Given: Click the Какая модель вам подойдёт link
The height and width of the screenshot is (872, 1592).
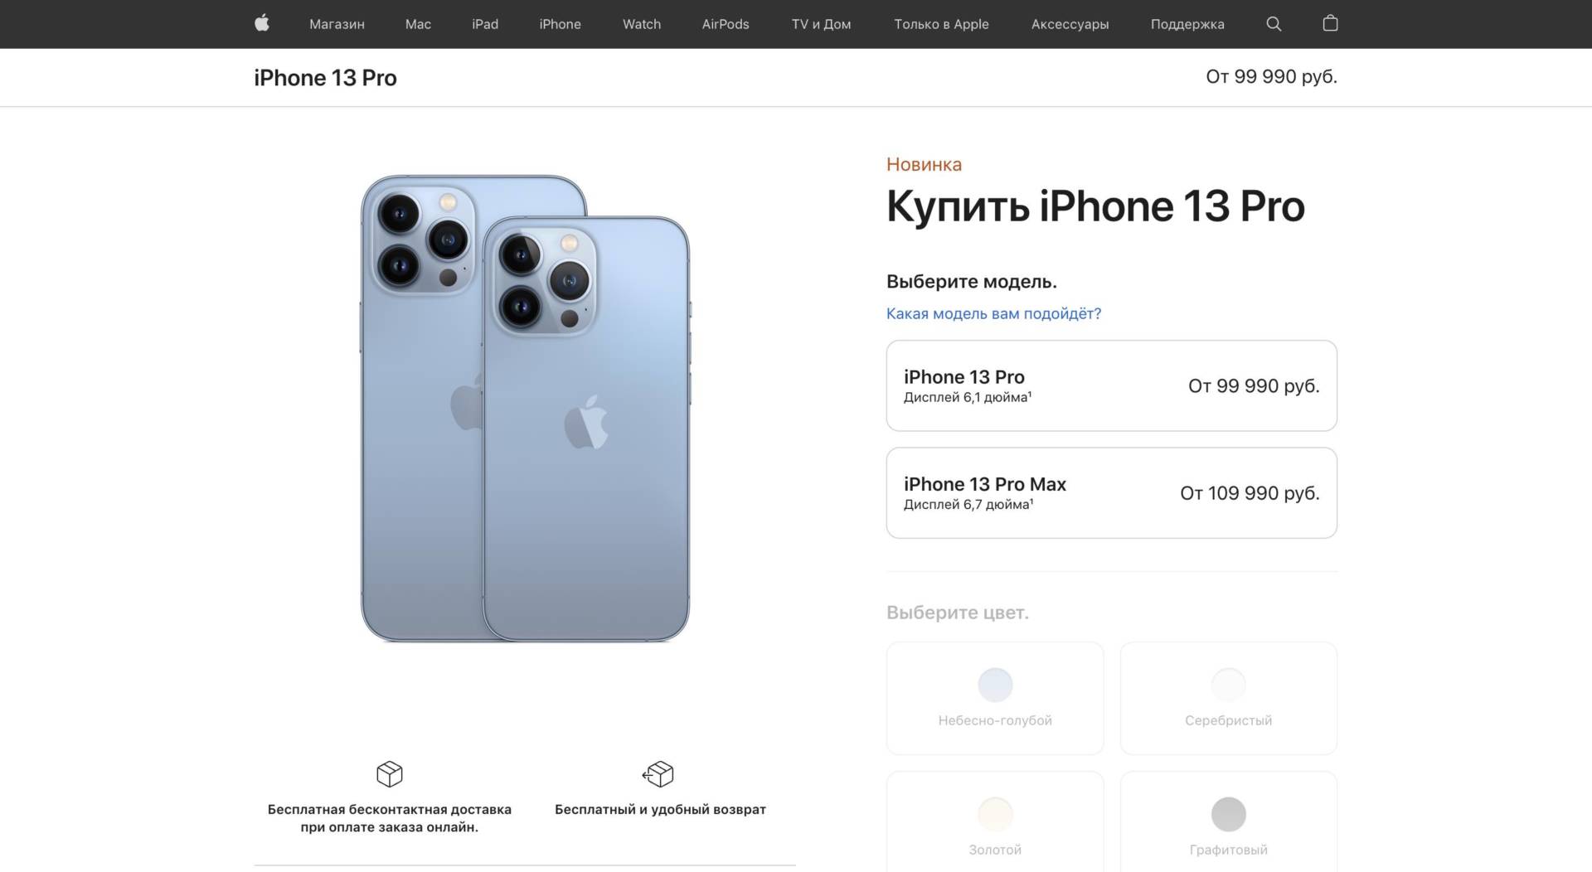Looking at the screenshot, I should 993,313.
